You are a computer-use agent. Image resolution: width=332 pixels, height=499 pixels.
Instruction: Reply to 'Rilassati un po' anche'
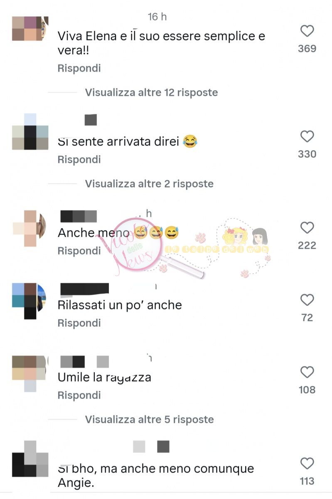(x=79, y=323)
